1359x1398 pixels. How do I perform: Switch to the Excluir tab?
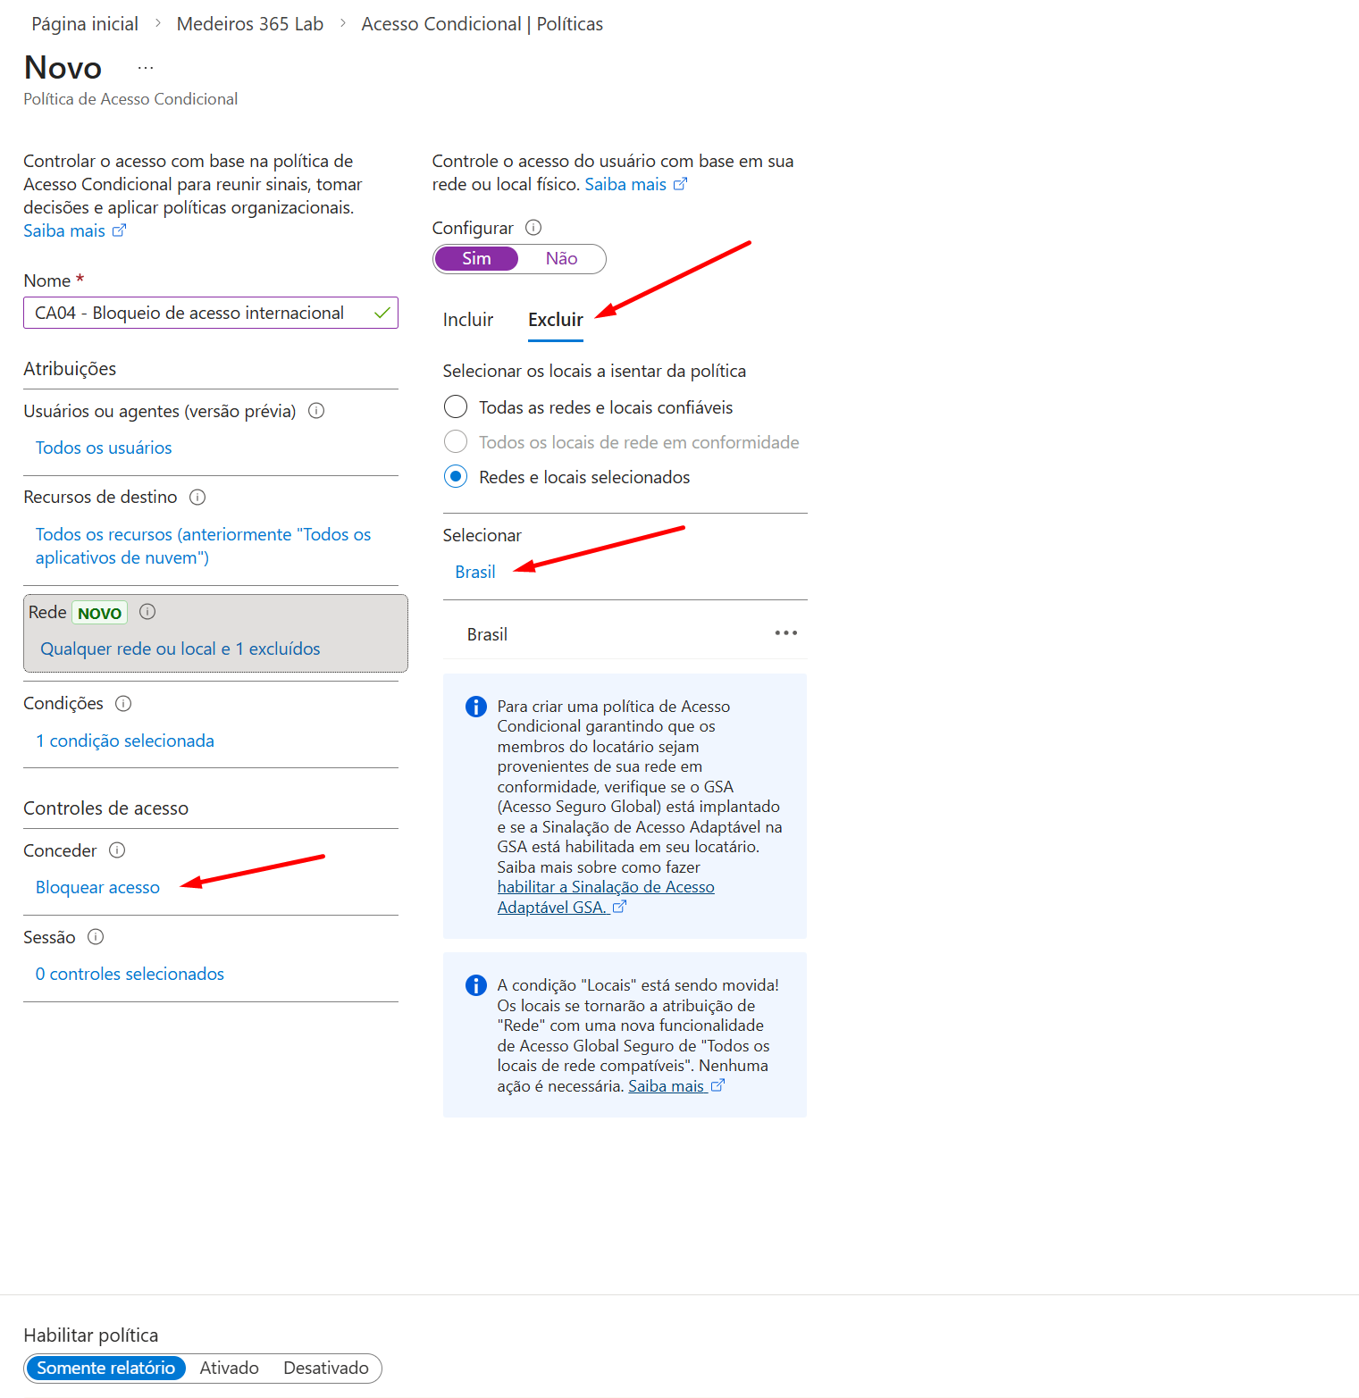tap(555, 320)
